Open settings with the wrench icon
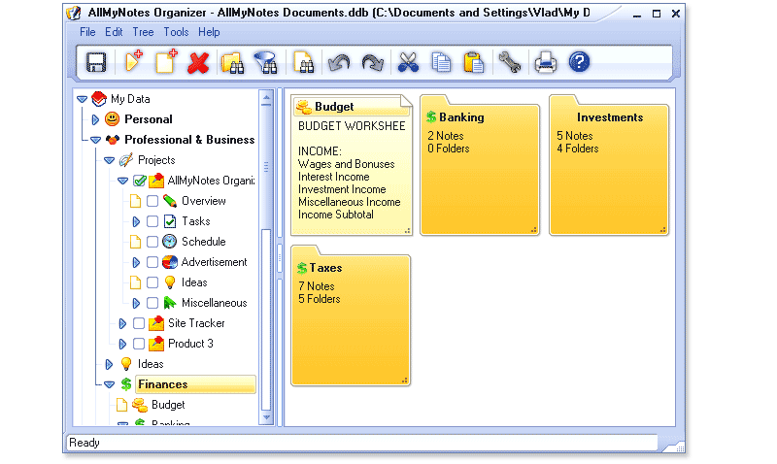 coord(509,63)
